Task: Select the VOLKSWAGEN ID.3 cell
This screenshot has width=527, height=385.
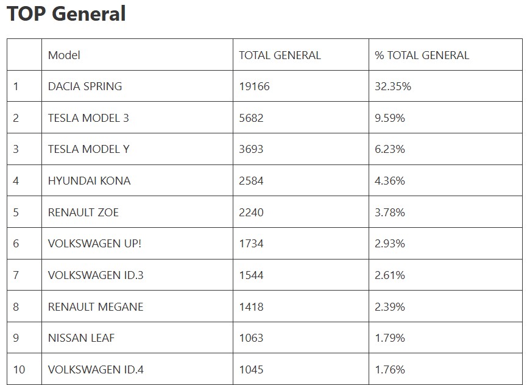Action: pos(96,275)
